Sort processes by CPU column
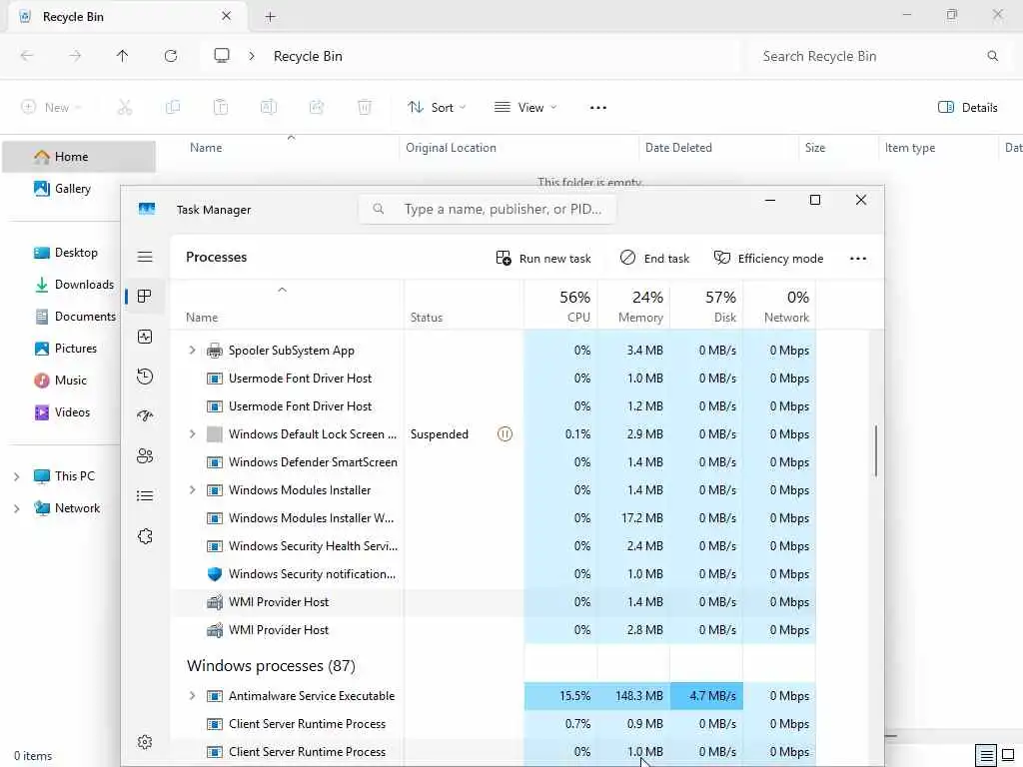1023x767 pixels. tap(561, 306)
